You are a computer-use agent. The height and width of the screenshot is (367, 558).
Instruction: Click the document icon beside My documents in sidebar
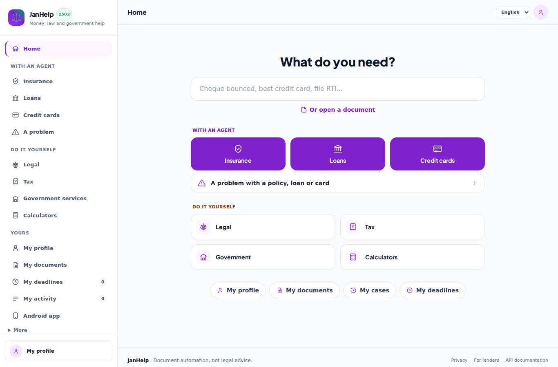click(16, 265)
